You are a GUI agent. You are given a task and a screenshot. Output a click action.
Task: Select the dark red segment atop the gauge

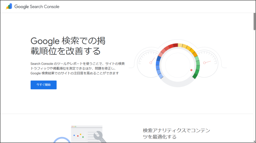(x=175, y=45)
